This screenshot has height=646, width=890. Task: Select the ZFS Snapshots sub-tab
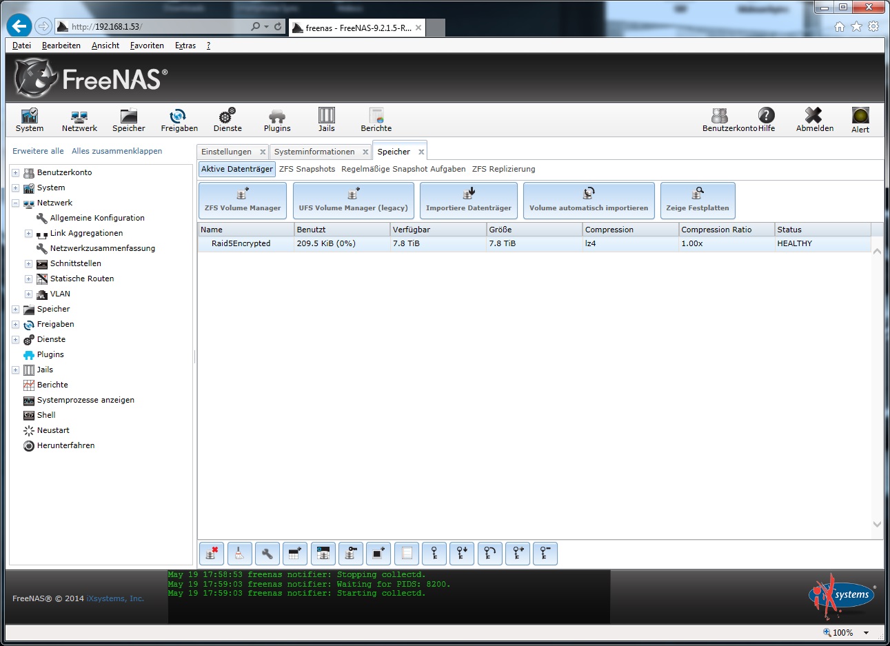coord(307,169)
